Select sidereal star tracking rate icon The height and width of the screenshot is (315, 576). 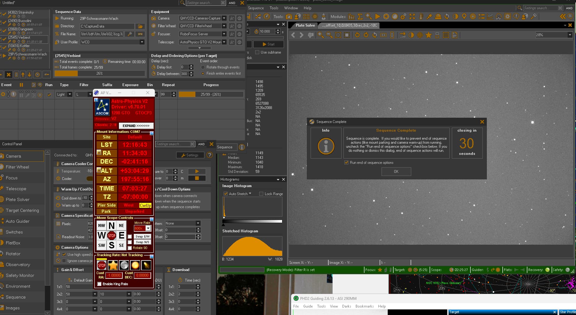(113, 265)
